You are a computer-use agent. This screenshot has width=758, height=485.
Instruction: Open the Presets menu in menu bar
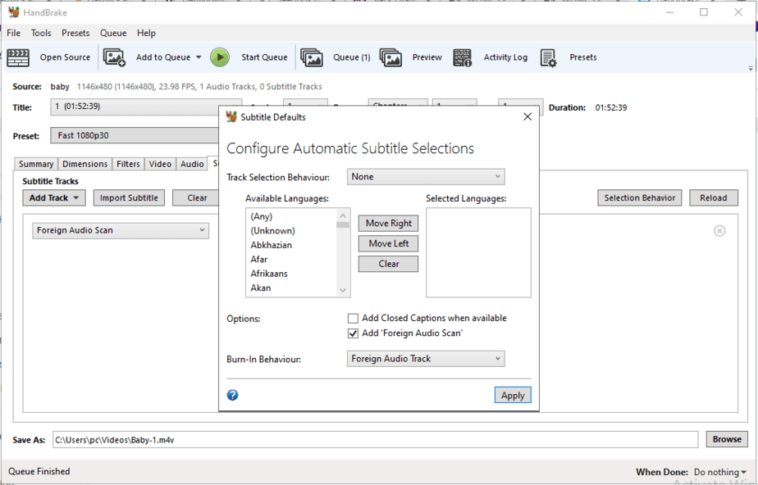tap(75, 33)
